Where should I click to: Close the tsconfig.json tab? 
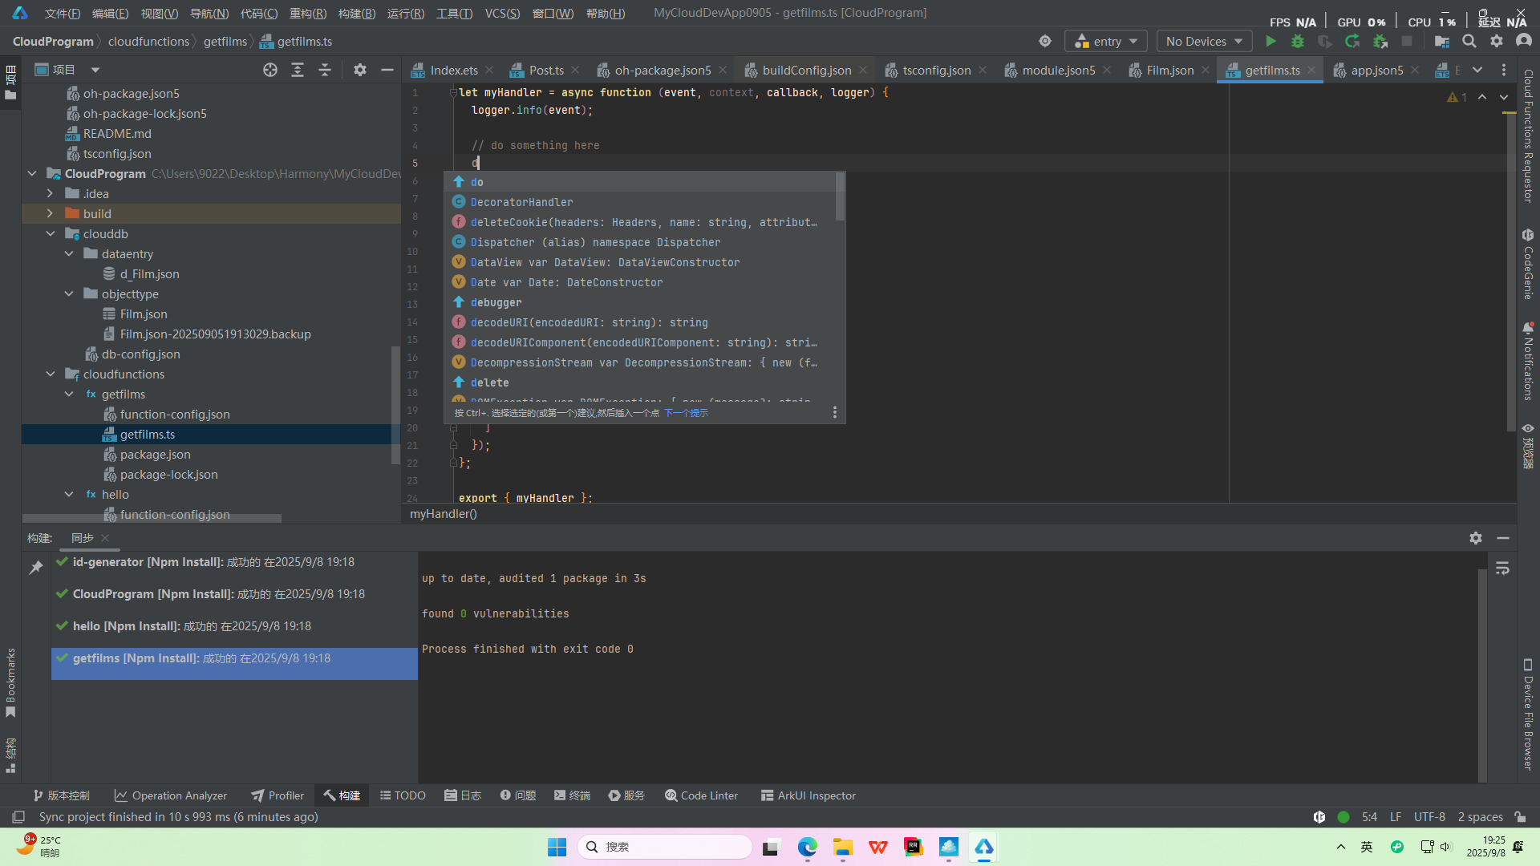(983, 70)
